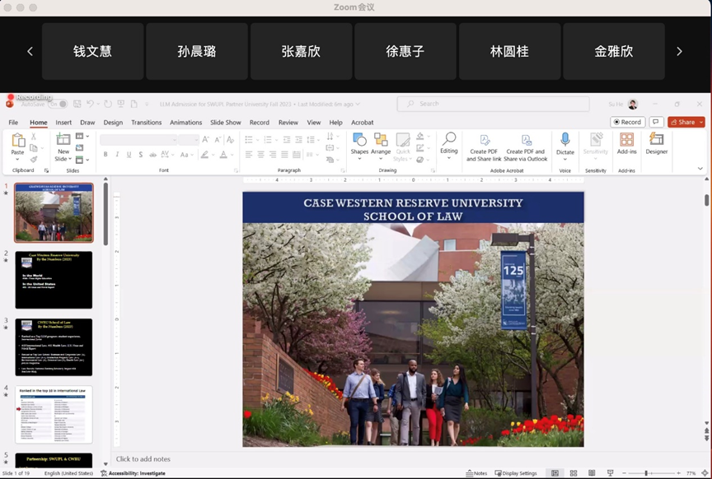This screenshot has height=479, width=712.
Task: Open the Designer pane
Action: (657, 142)
